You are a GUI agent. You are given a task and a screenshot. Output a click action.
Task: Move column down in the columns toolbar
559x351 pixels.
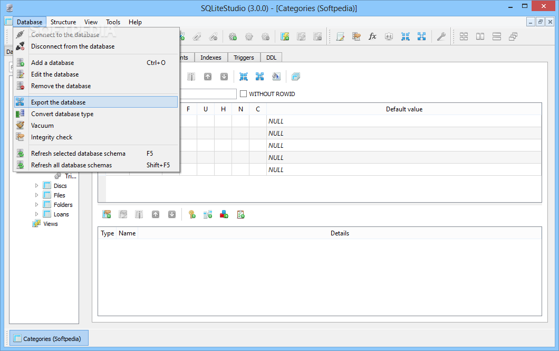coord(224,77)
